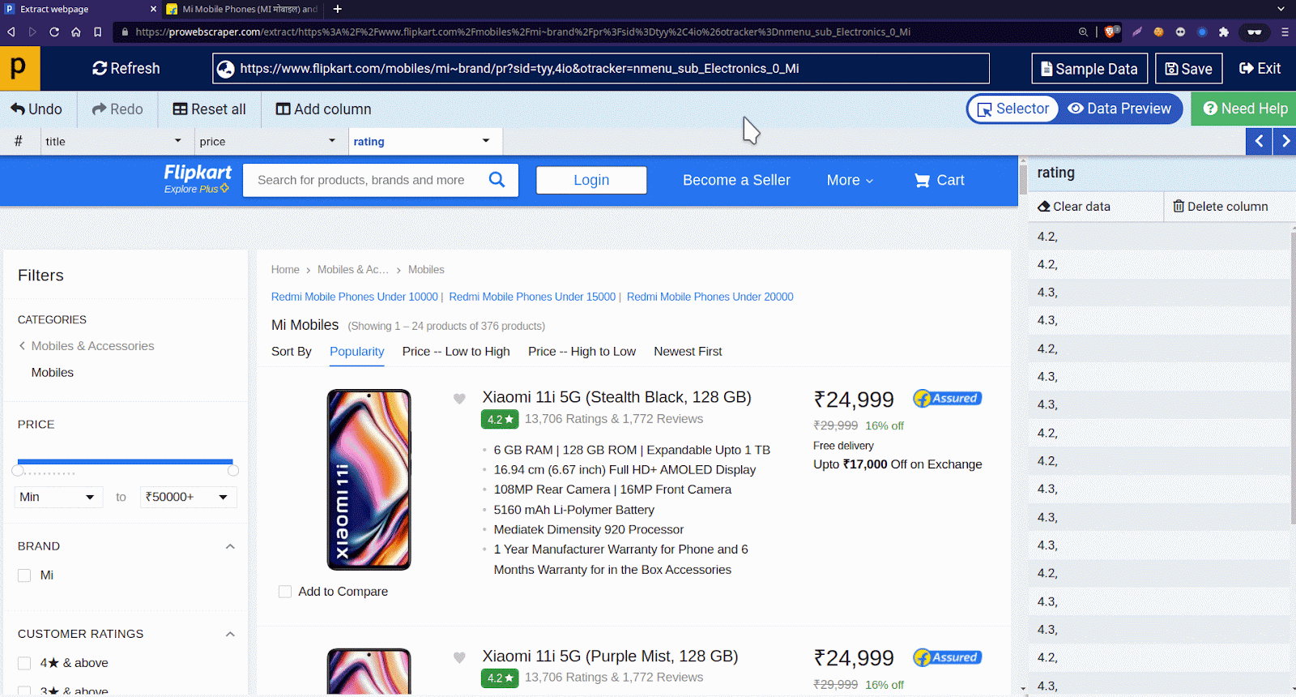Open the browser extensions puzzle icon
Screen dimensions: 1296x697
[1224, 32]
